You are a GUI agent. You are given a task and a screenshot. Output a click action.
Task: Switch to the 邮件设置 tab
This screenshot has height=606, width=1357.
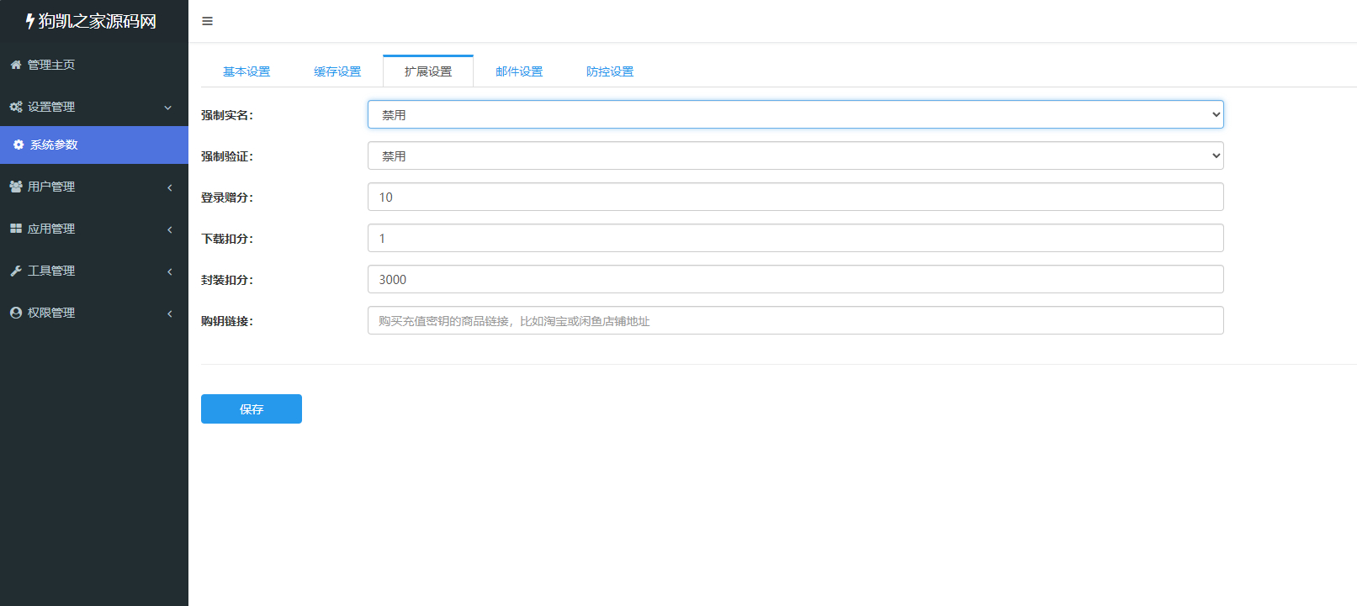519,71
